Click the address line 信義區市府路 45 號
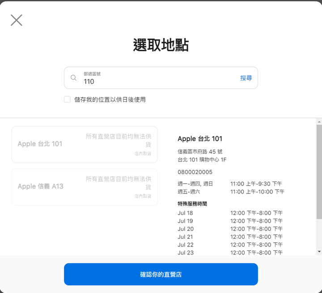Viewport: 322px width, 293px height. pos(200,151)
